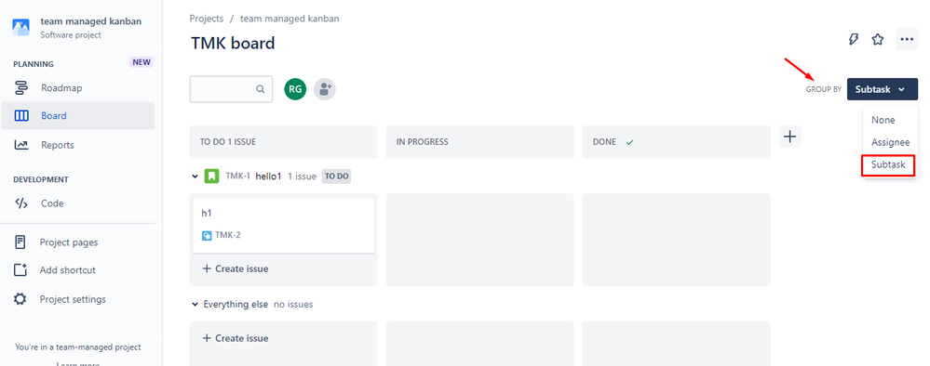
Task: Filter by RG user avatar
Action: 295,89
